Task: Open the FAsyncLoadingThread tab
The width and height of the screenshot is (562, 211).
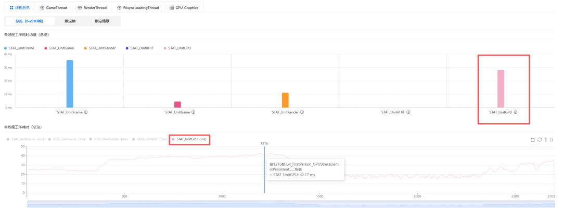Action: [137, 7]
